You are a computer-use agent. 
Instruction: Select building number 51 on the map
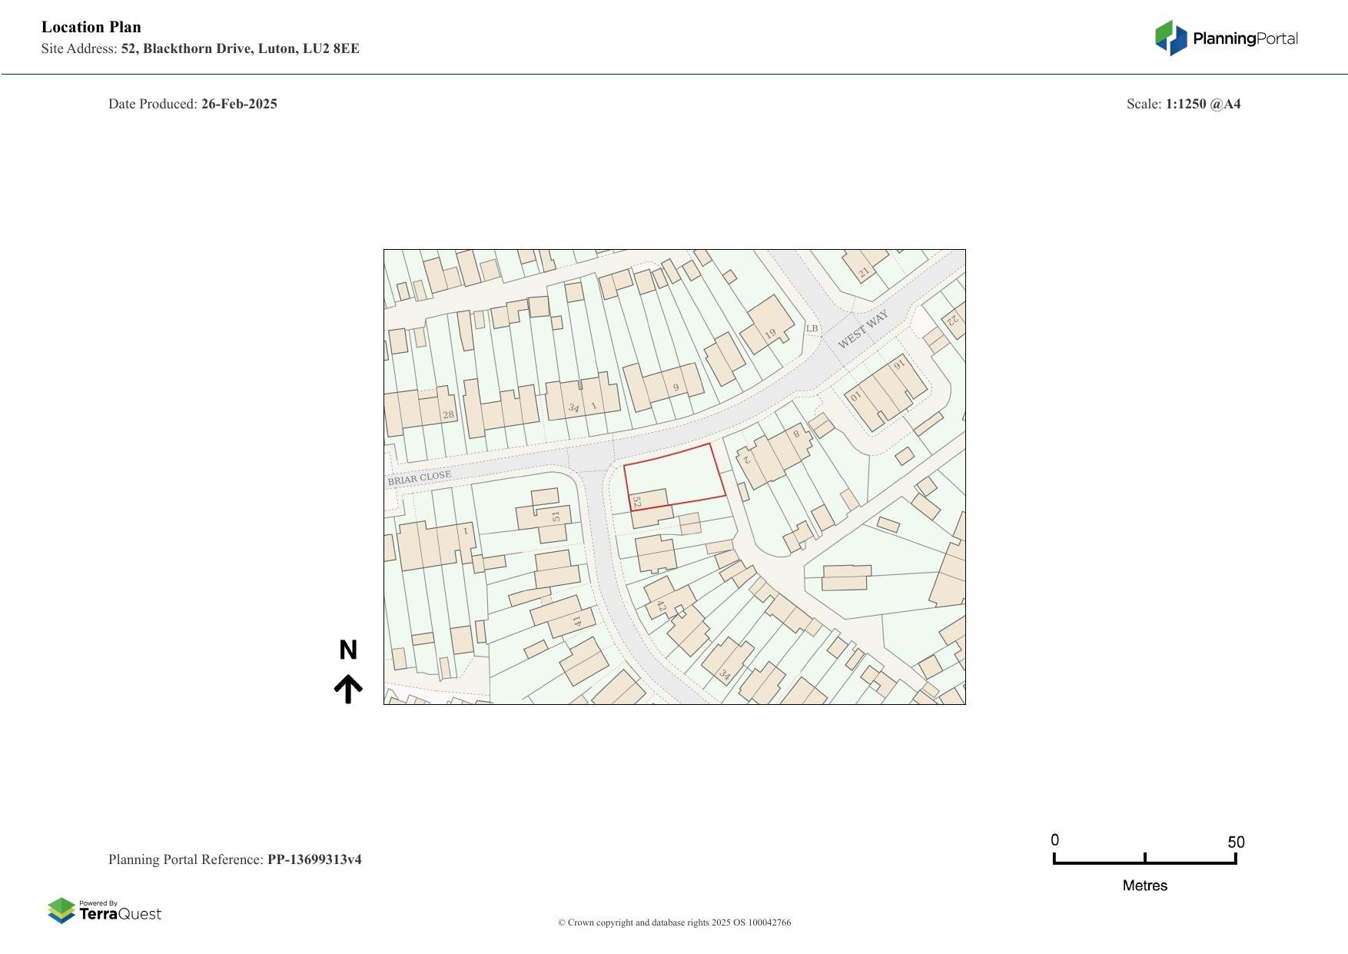pyautogui.click(x=547, y=516)
